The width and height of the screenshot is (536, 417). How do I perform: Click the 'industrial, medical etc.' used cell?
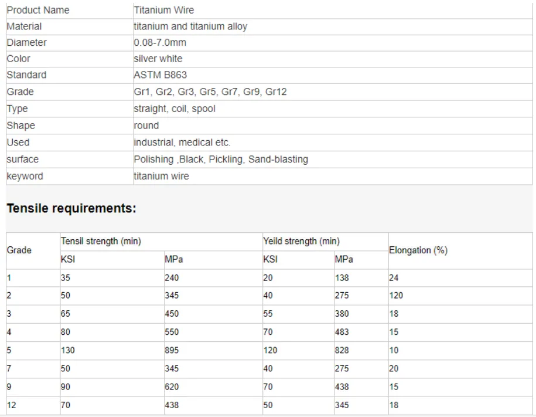(x=182, y=143)
